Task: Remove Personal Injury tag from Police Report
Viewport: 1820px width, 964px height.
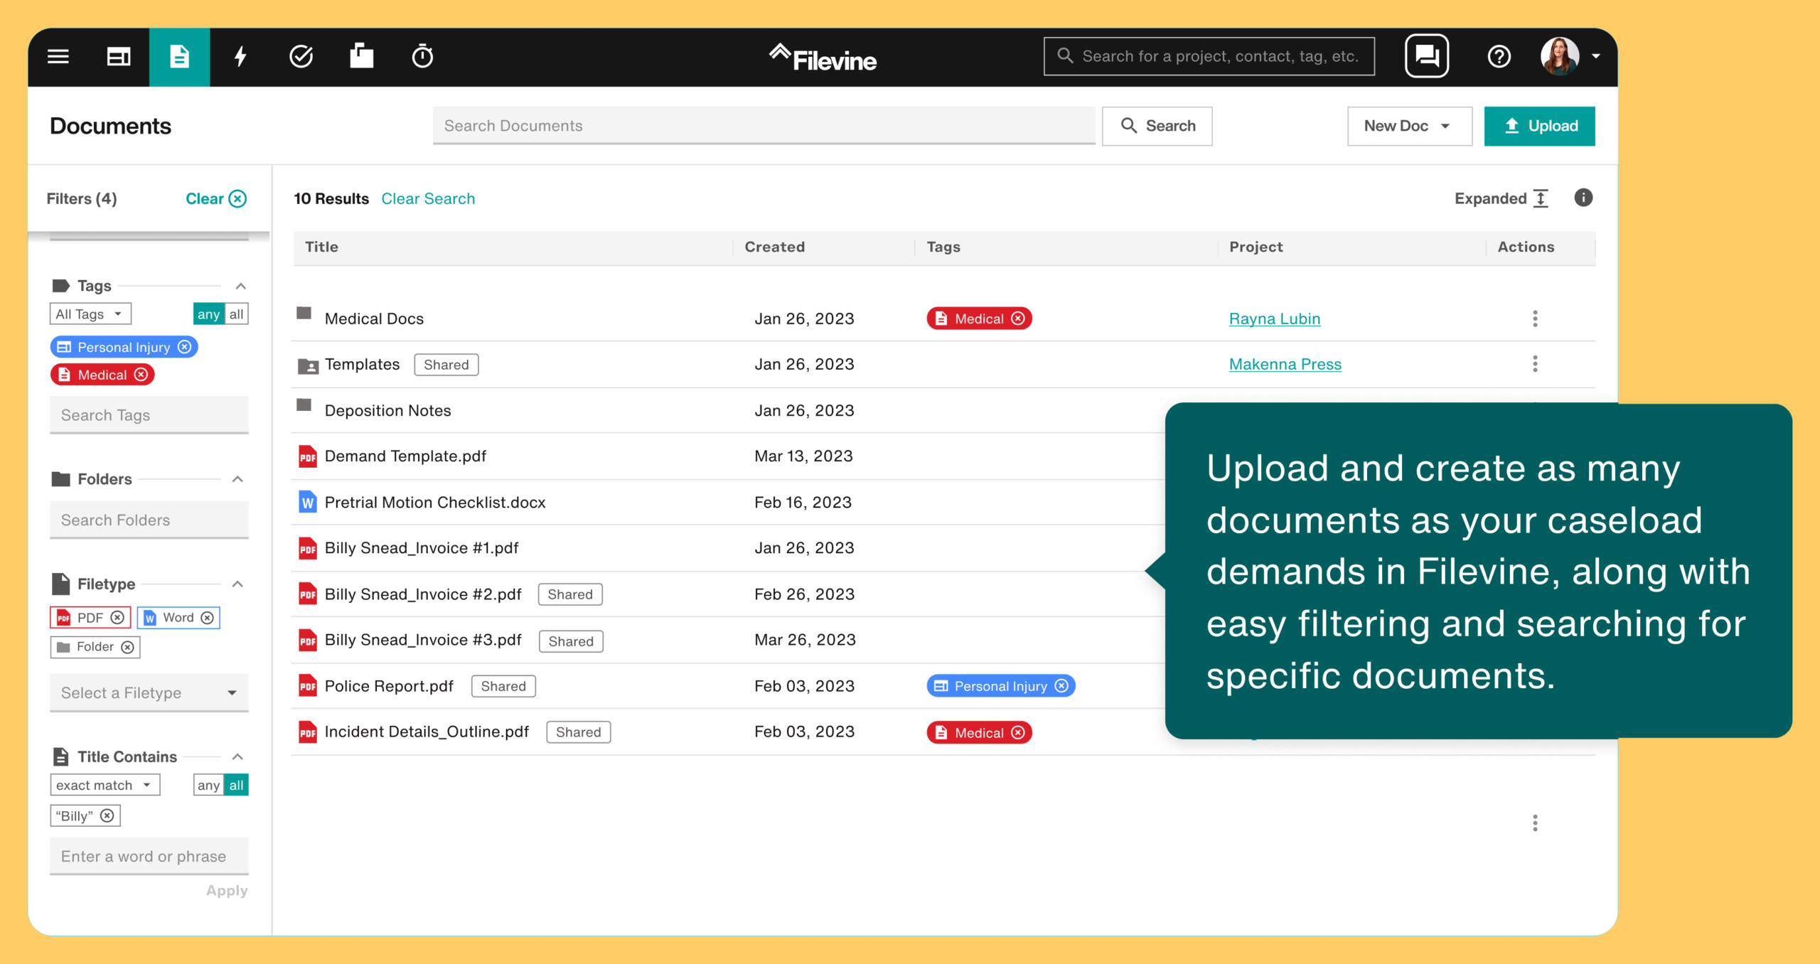Action: click(1061, 686)
